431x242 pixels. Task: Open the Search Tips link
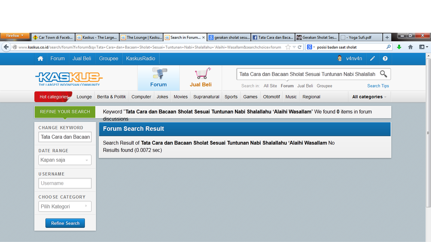coord(378,86)
